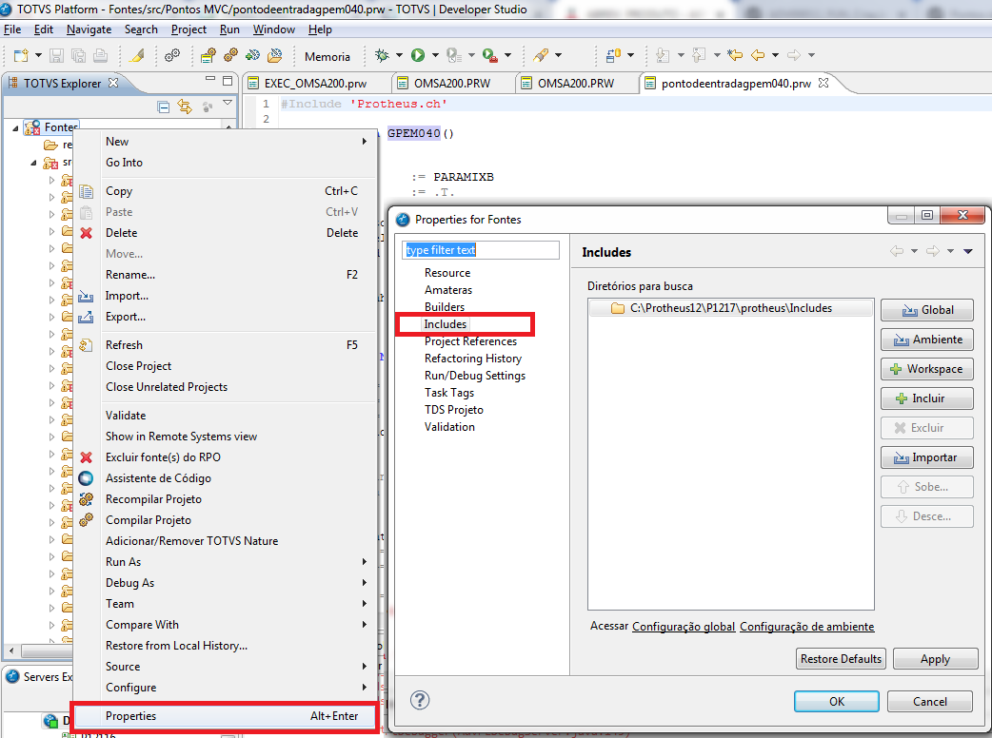Click the run icon with red toolbox
This screenshot has height=738, width=992.
click(489, 55)
